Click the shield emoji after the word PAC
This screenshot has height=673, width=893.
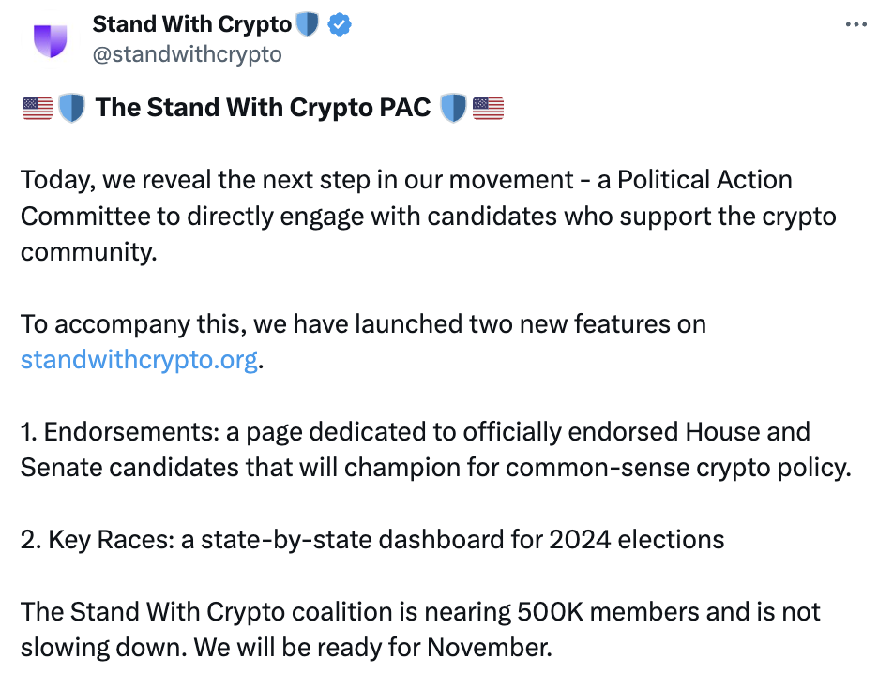453,109
